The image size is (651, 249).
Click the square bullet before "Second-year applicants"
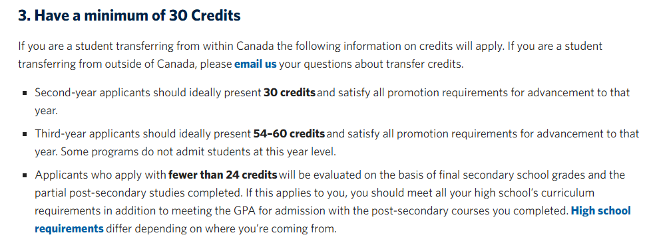pos(25,93)
